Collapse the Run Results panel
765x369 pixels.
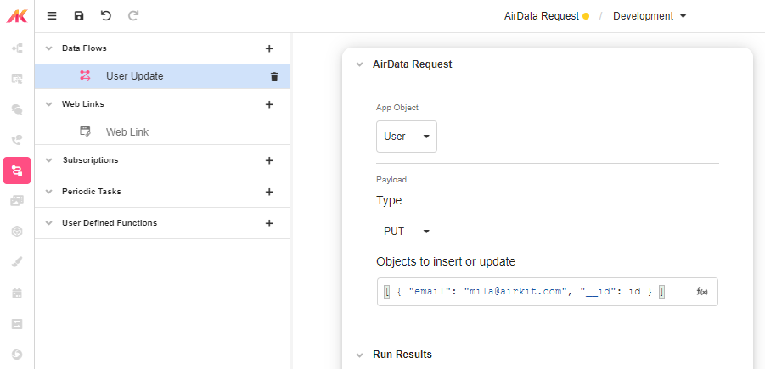(359, 355)
